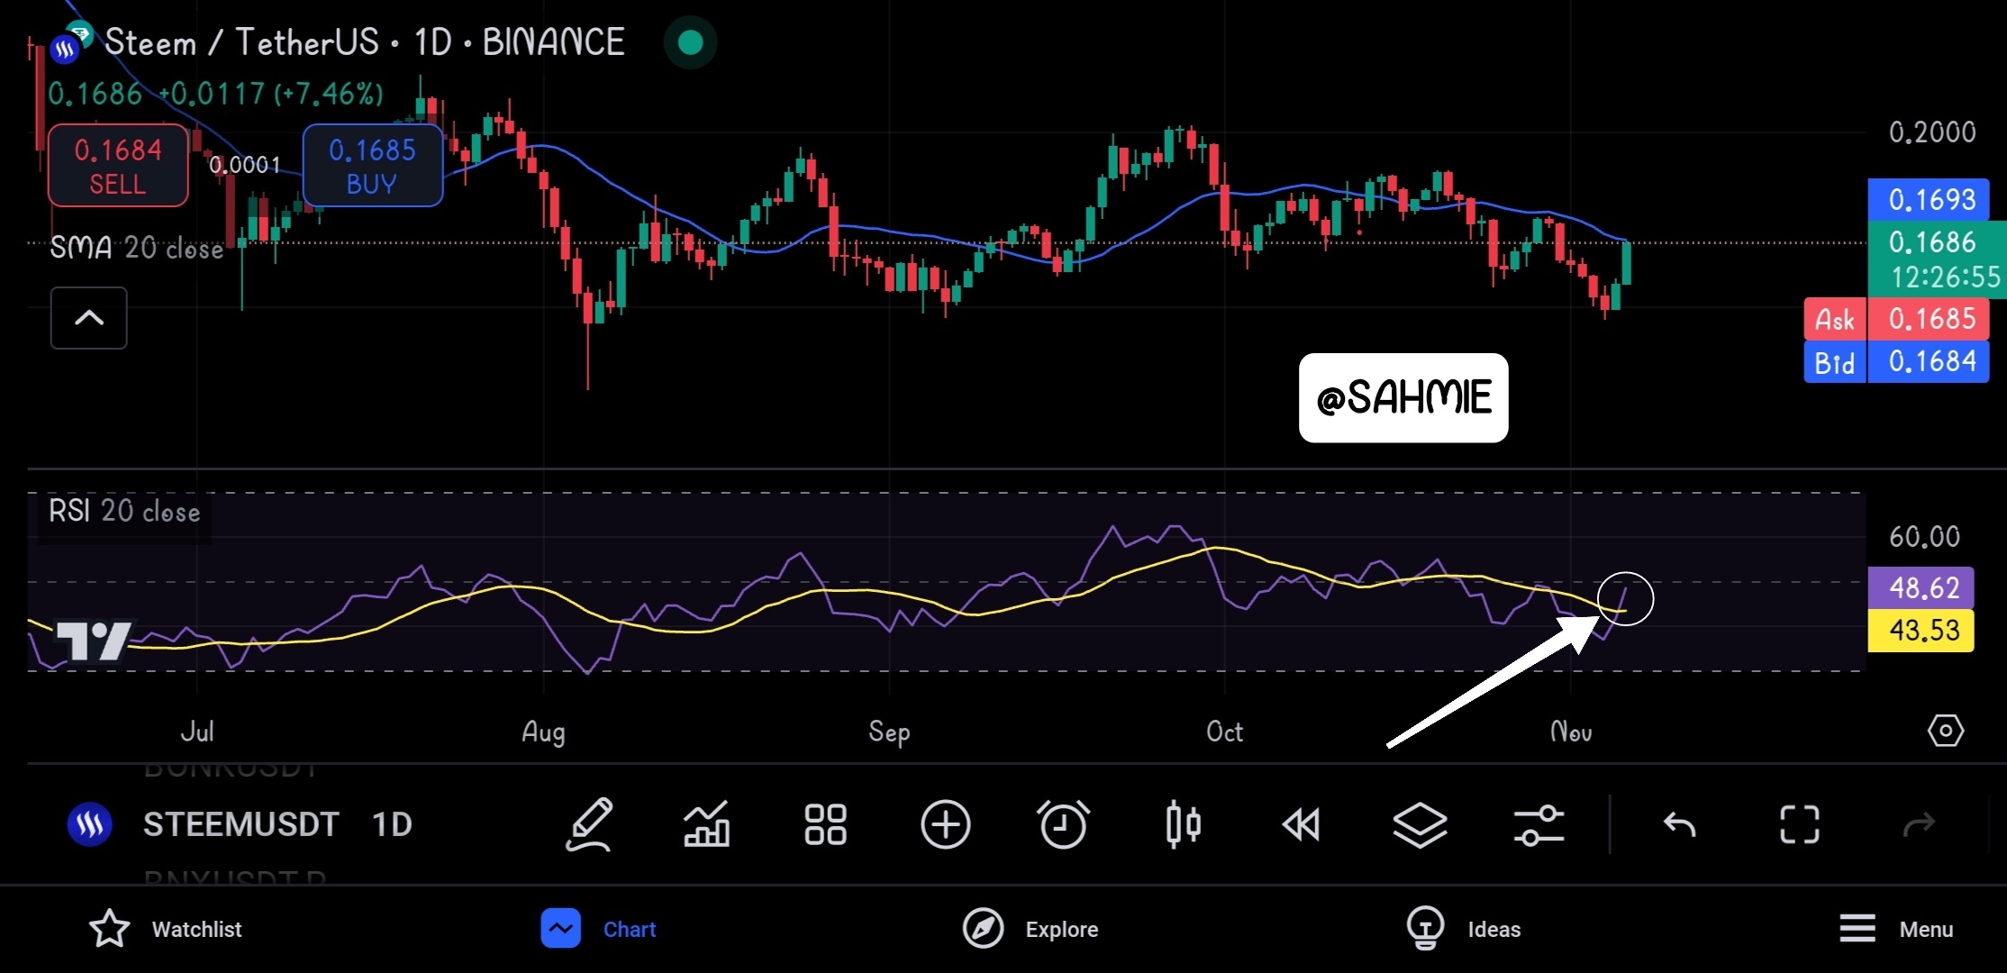This screenshot has height=973, width=2007.
Task: Enter fullscreen chart mode
Action: (1799, 824)
